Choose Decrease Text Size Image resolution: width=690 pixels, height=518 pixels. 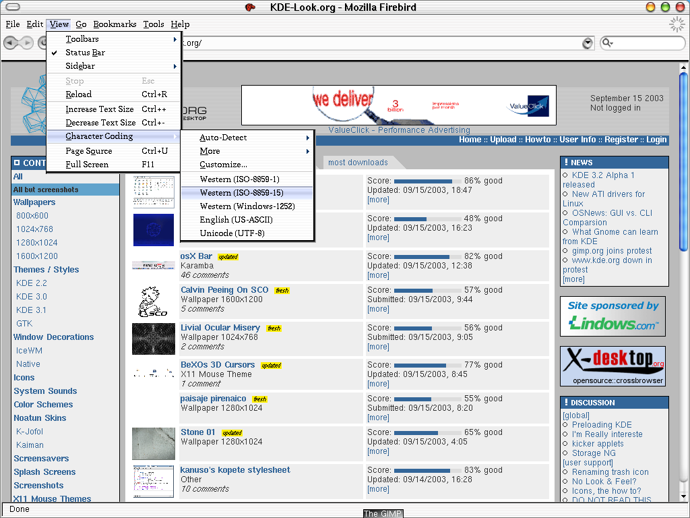point(113,123)
